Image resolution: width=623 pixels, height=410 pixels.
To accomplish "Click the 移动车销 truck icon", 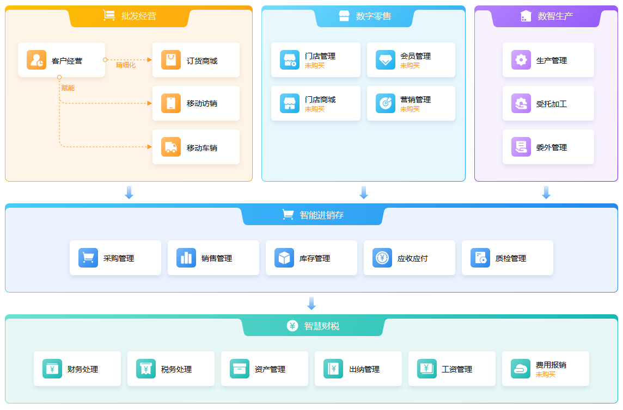I will [x=171, y=147].
